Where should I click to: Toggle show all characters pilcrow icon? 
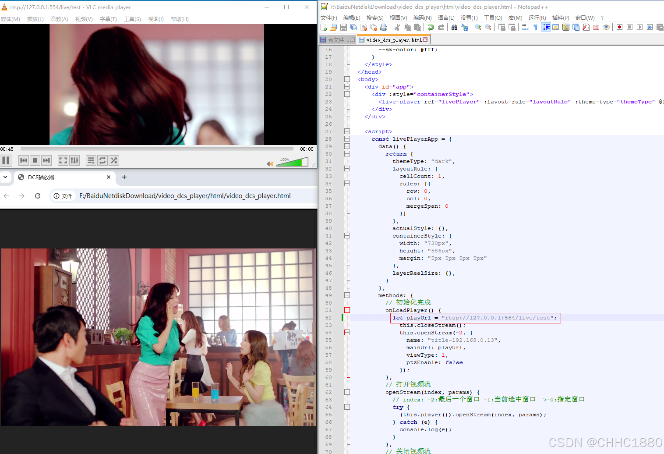click(535, 27)
